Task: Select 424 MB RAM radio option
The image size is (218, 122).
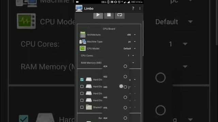Action: pos(125,66)
